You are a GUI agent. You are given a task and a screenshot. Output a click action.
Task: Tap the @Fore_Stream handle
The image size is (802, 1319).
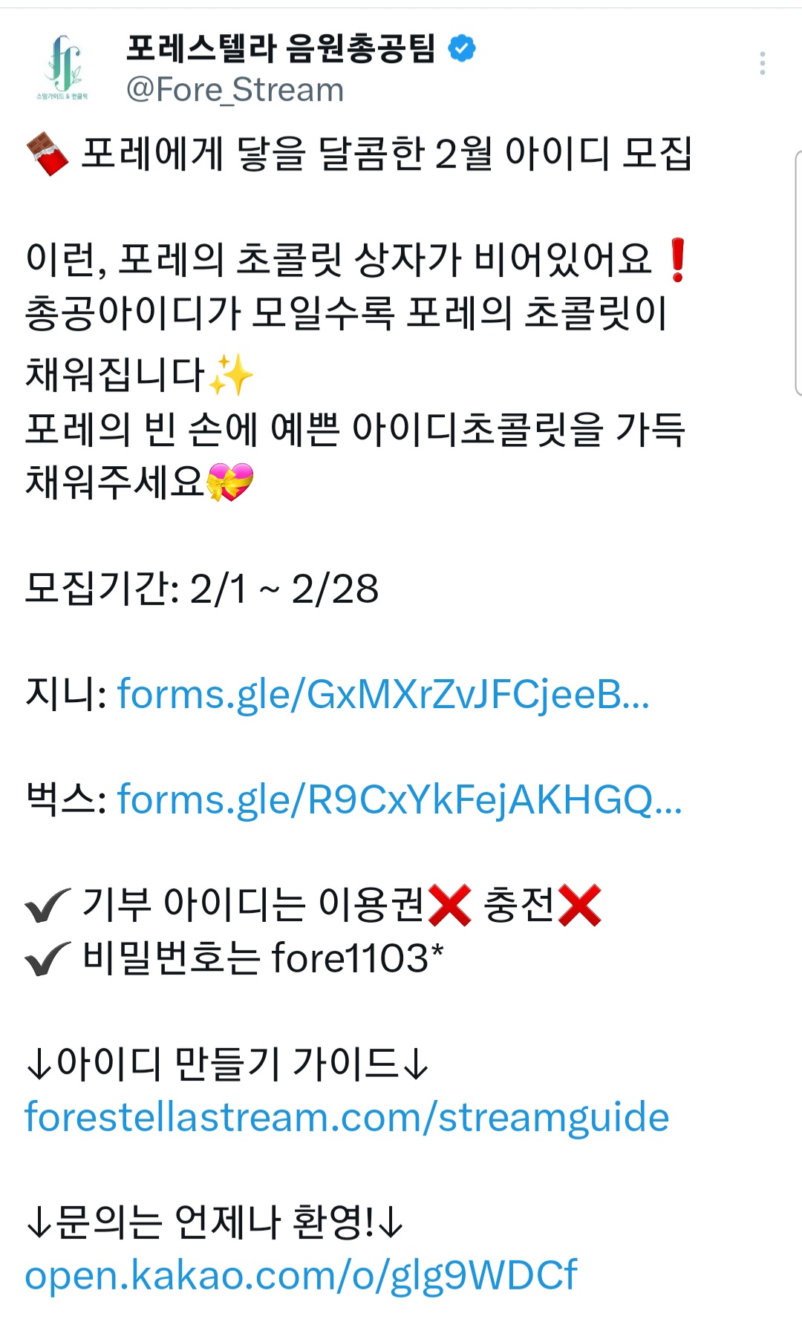pyautogui.click(x=235, y=90)
